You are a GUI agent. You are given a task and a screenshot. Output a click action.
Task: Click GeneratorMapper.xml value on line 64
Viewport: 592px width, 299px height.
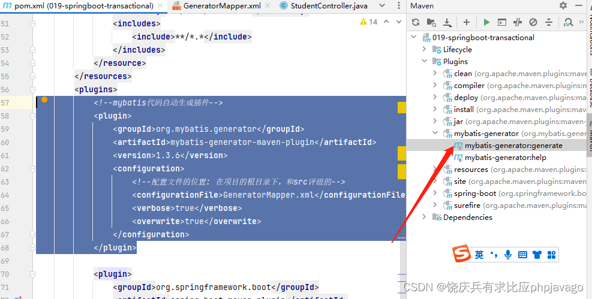click(x=269, y=195)
